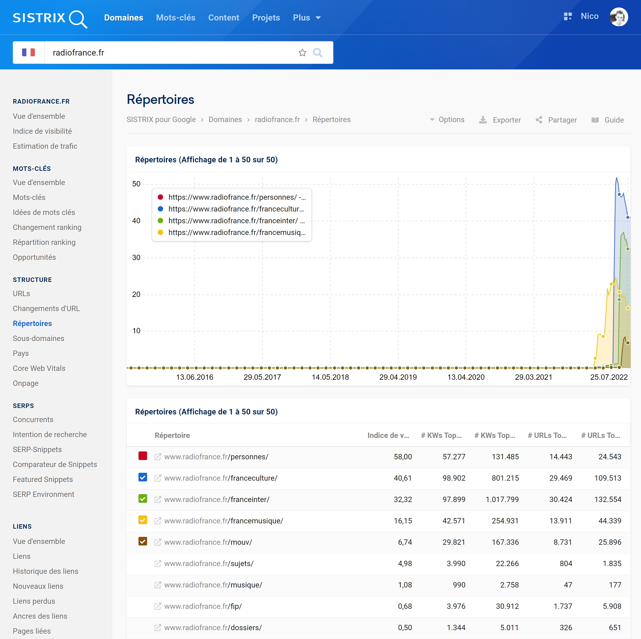Click blue /franceculture/ legend dot in chart
641x639 pixels.
tap(160, 209)
